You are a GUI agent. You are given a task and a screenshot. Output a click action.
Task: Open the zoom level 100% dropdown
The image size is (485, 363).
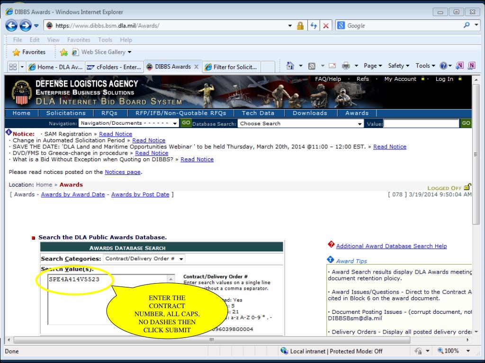(468, 351)
